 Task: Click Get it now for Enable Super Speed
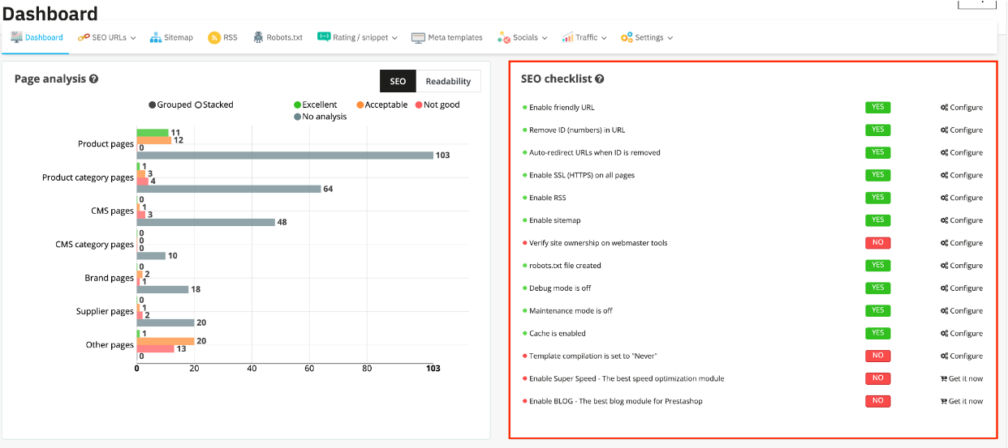pyautogui.click(x=962, y=378)
